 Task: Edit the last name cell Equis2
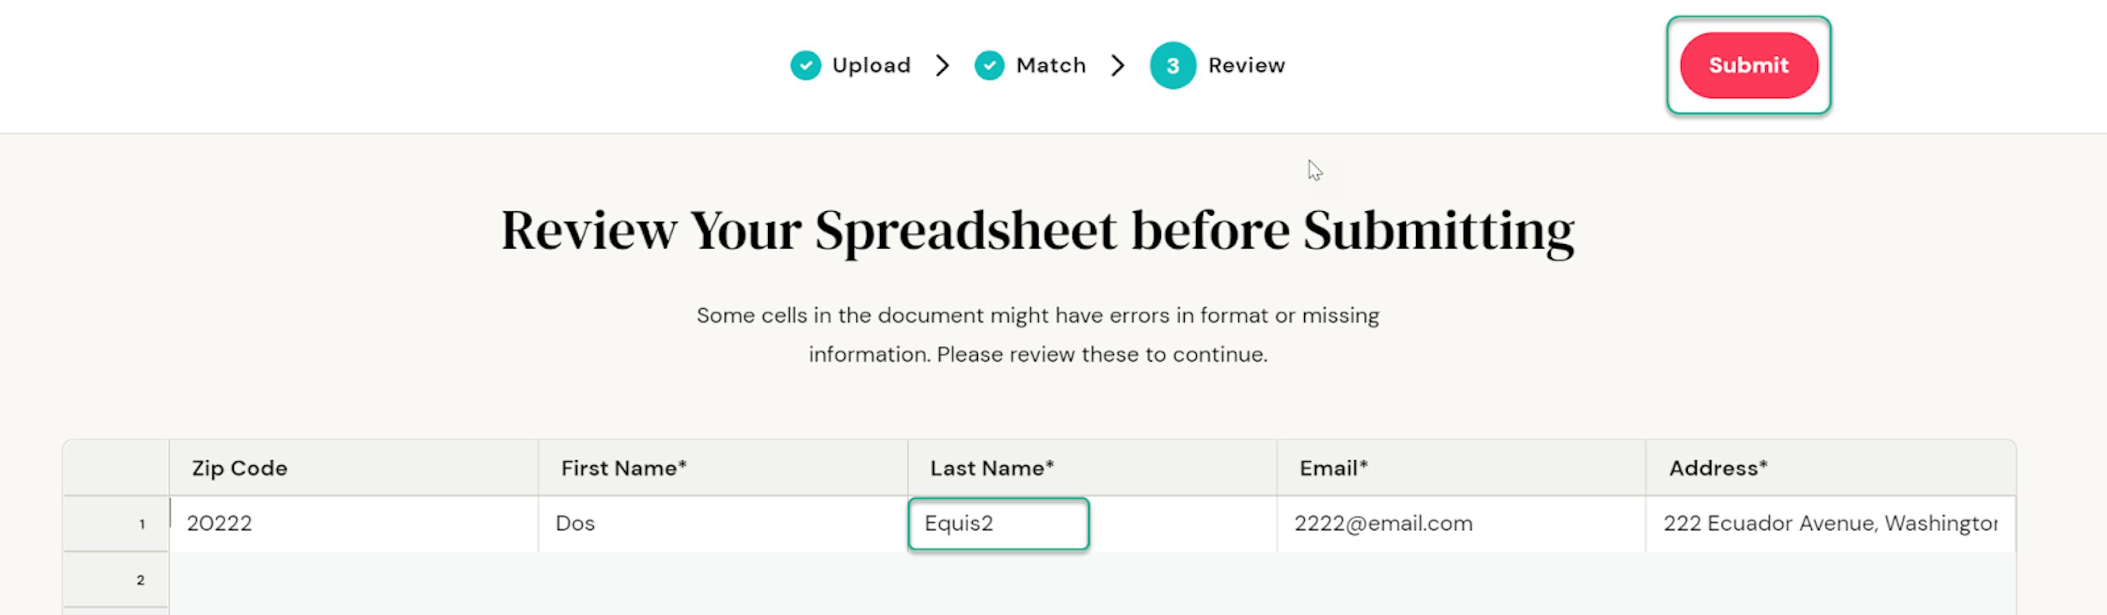tap(998, 523)
